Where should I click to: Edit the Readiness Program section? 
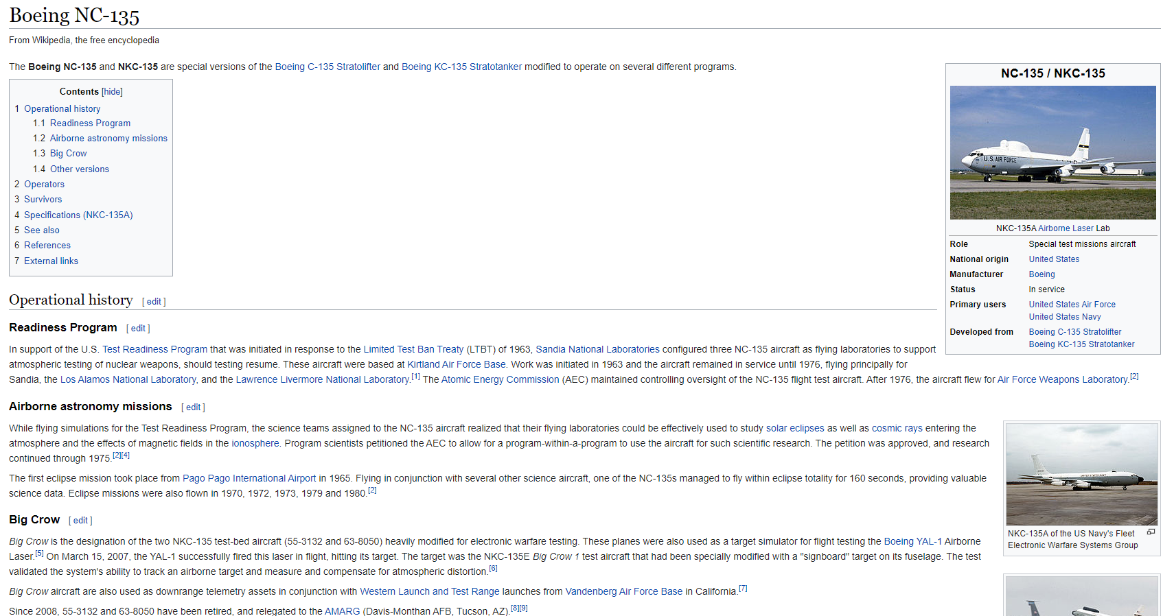point(138,329)
